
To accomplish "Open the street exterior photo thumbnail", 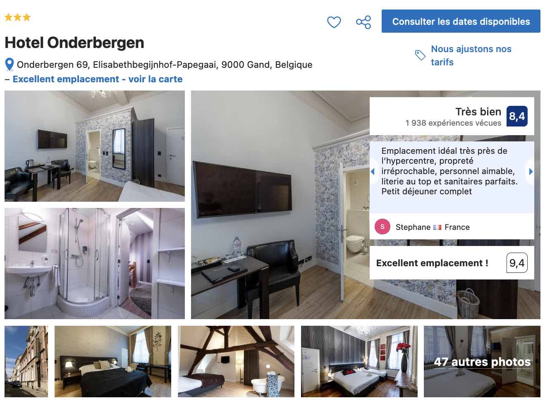I will [x=26, y=361].
